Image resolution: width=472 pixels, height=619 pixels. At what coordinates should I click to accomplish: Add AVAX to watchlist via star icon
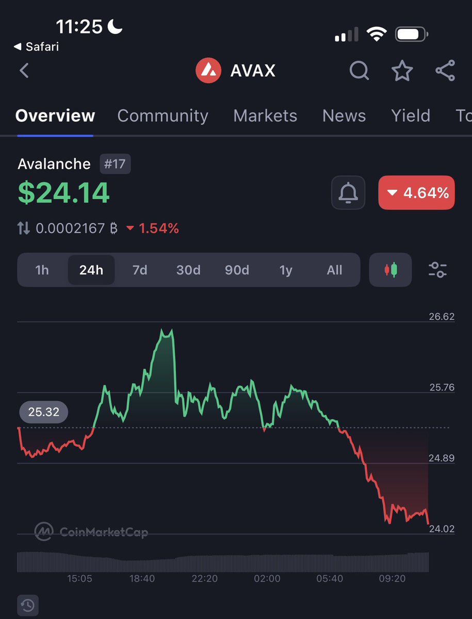402,71
